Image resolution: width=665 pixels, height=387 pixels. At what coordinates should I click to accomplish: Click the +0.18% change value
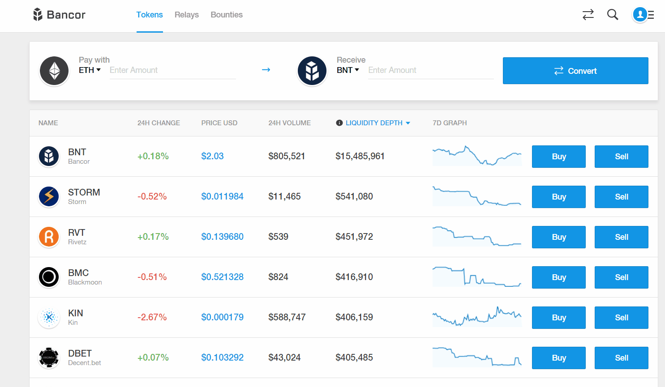153,156
